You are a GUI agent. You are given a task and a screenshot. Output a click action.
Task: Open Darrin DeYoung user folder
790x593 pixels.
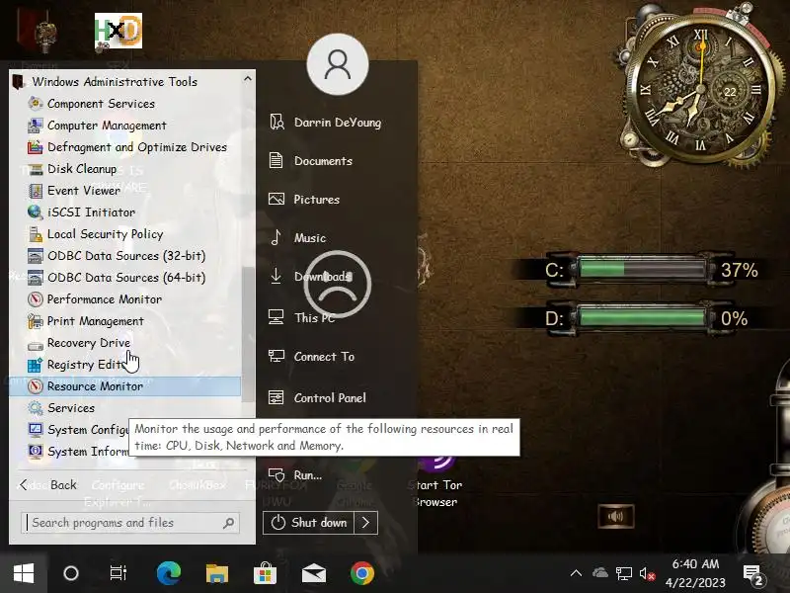pyautogui.click(x=326, y=122)
